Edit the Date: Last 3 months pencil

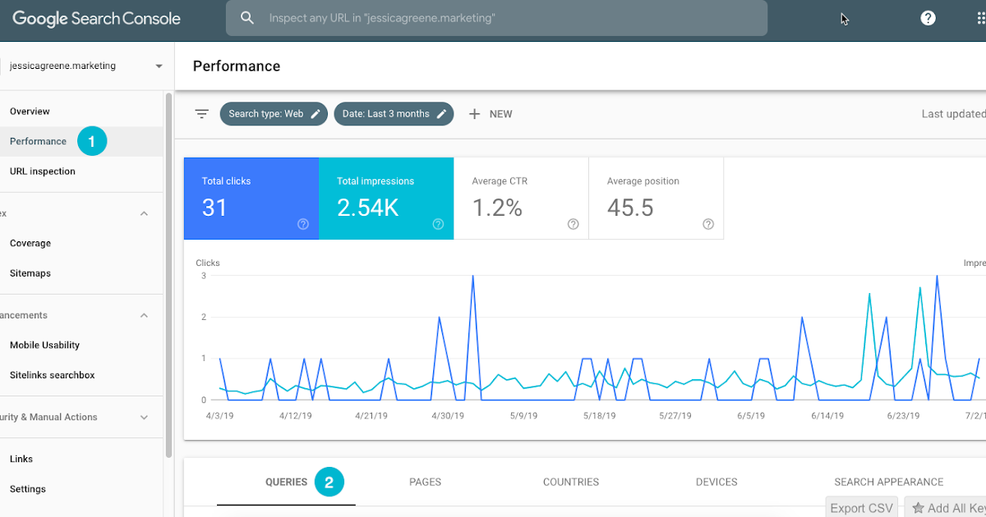[x=442, y=114]
